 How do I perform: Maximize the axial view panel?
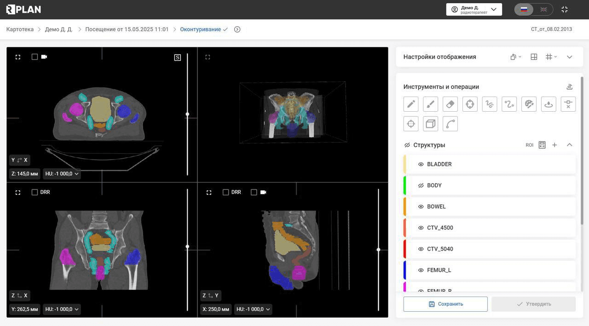click(18, 57)
